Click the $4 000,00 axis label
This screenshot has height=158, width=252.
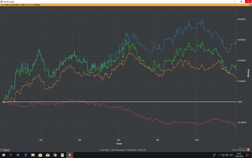242,60
